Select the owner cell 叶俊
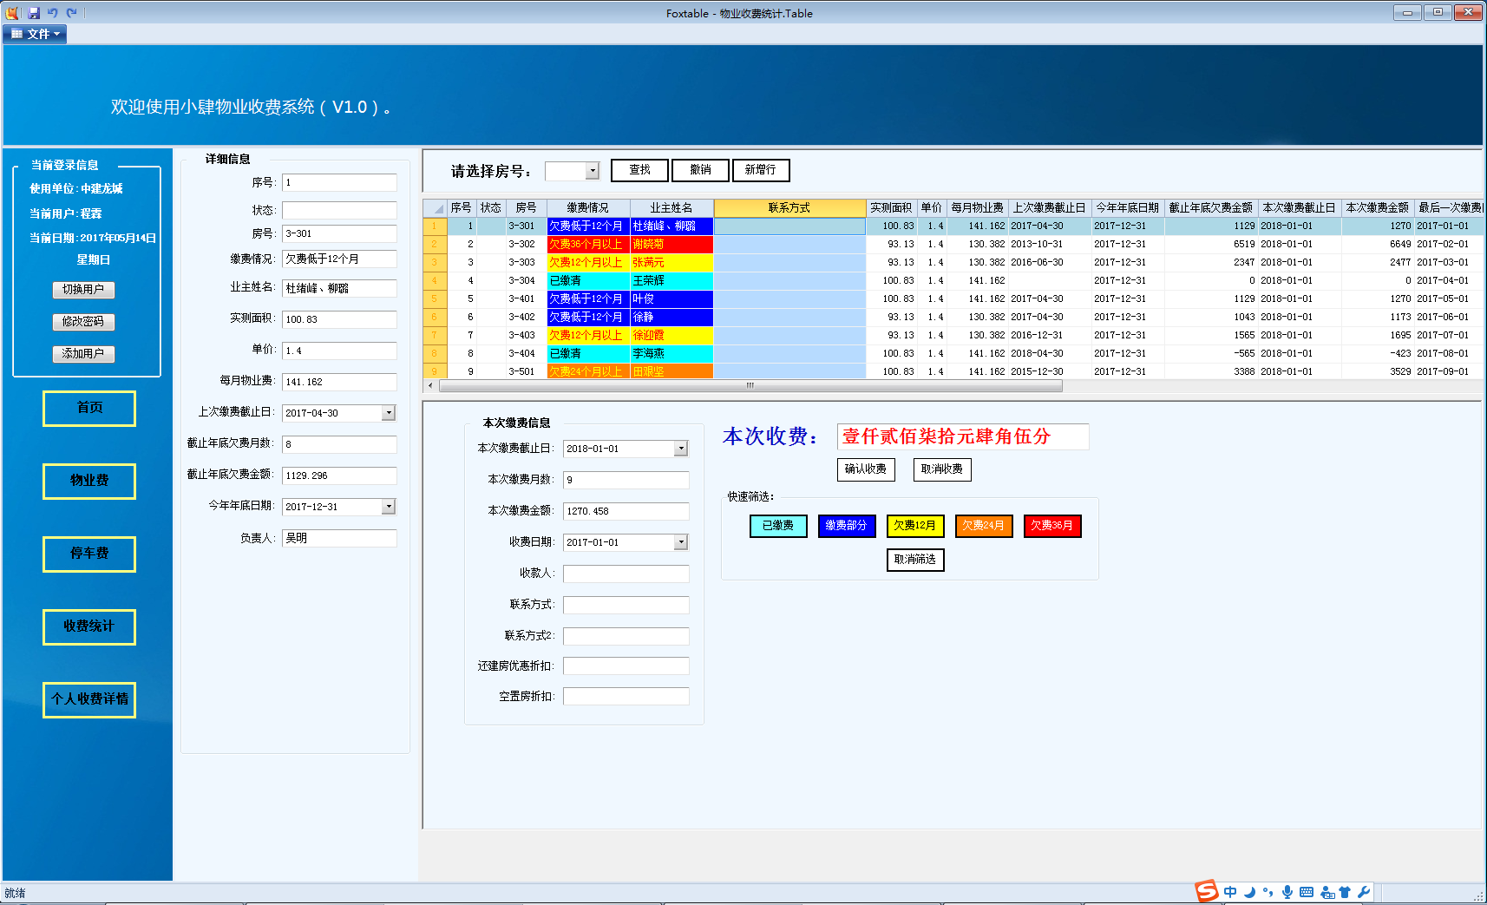Viewport: 1487px width, 905px height. [x=672, y=299]
